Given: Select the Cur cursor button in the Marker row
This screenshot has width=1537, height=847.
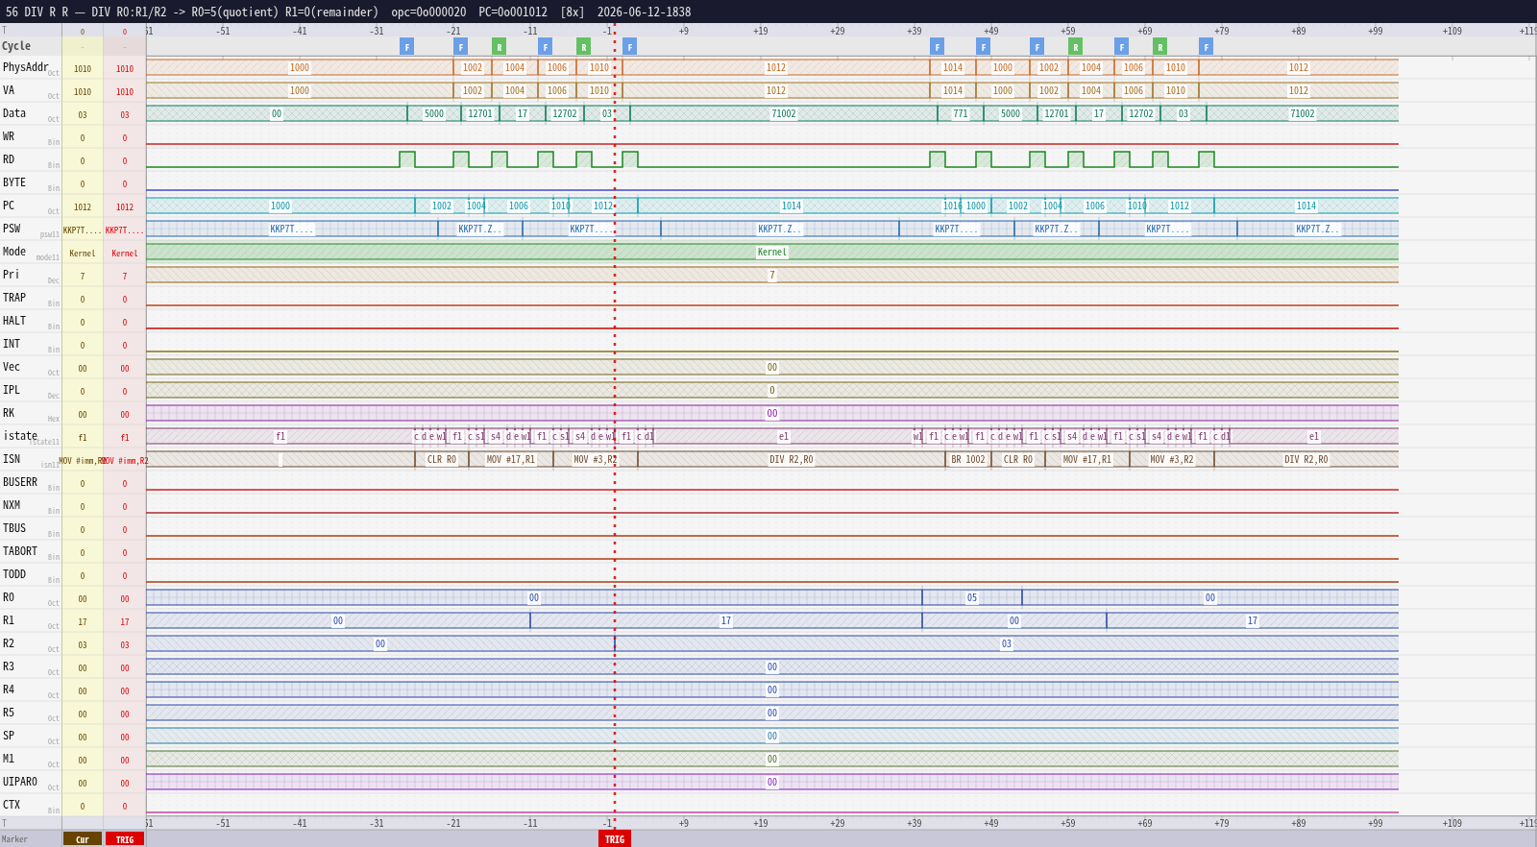Looking at the screenshot, I should pos(83,839).
